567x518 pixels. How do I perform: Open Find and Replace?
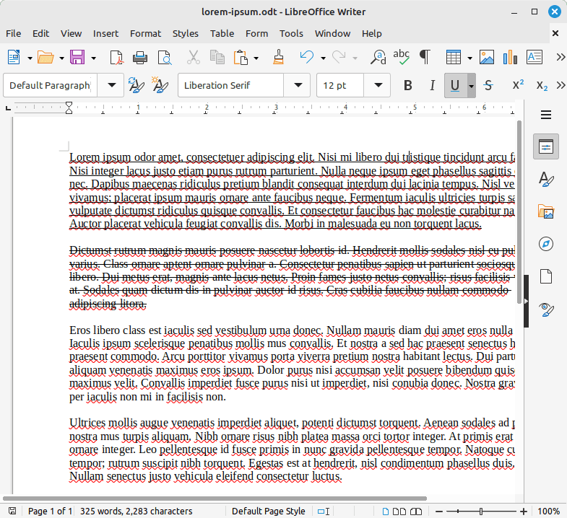(x=378, y=58)
